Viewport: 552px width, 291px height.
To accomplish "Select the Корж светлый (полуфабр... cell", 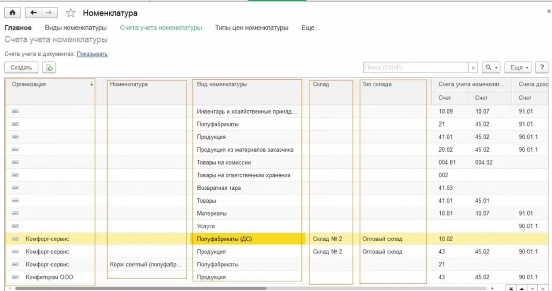I will point(146,264).
